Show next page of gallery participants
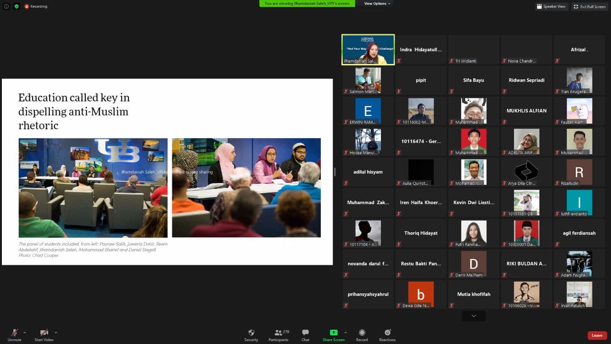This screenshot has height=344, width=611. [x=474, y=316]
